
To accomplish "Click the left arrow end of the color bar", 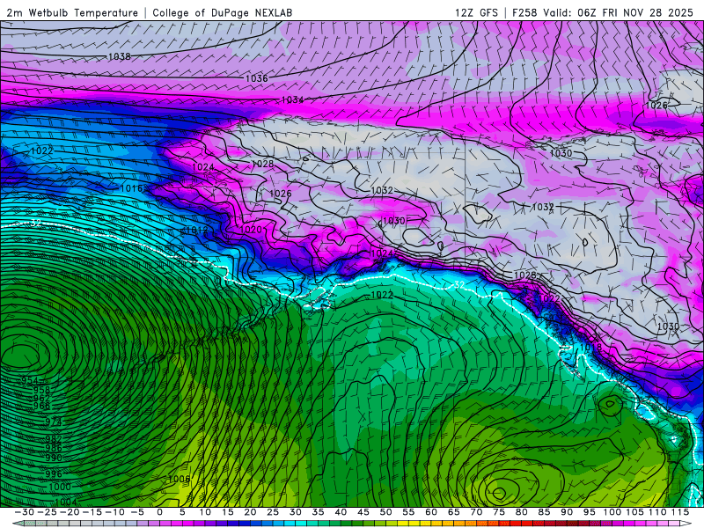I will [x=17, y=524].
